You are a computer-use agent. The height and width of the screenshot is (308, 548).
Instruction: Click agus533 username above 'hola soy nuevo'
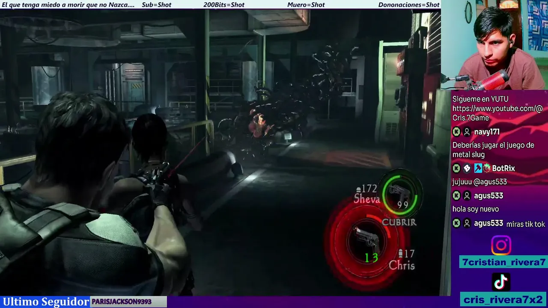[x=488, y=195]
